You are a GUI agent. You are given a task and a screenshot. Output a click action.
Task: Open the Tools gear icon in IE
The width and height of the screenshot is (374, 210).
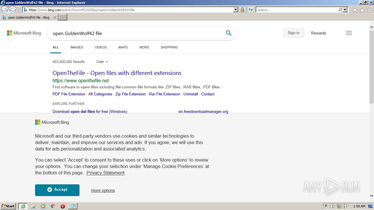click(x=369, y=10)
